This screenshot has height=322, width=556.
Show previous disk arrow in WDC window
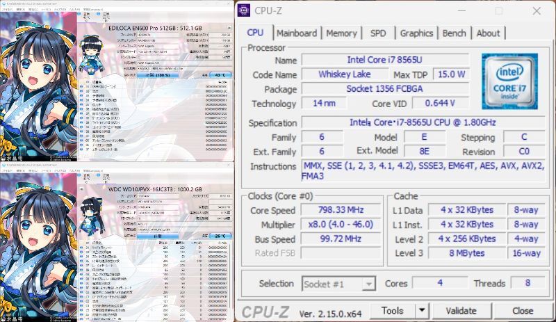click(x=81, y=189)
